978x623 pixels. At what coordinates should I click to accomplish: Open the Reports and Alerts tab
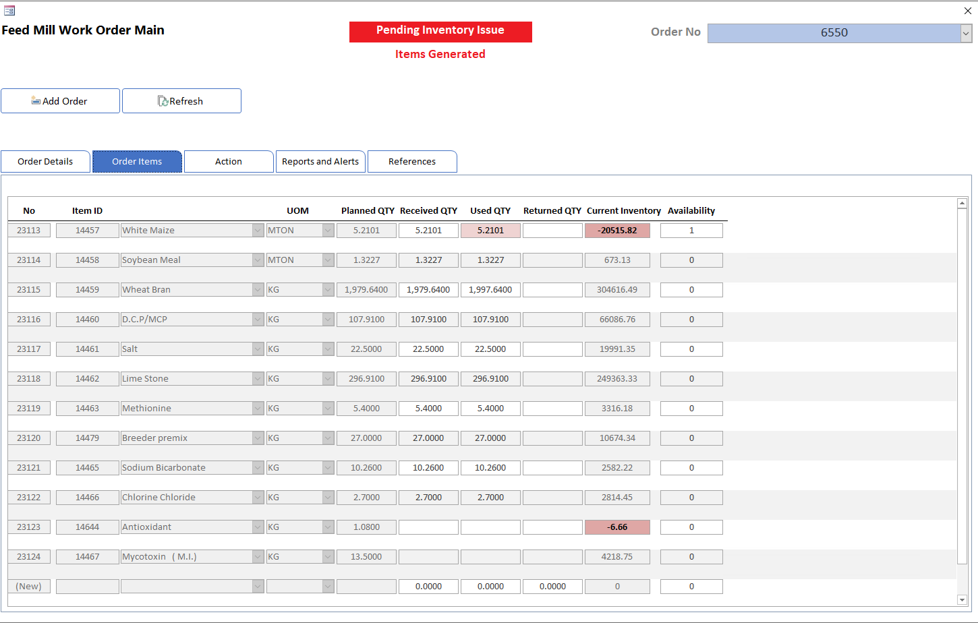pos(320,162)
